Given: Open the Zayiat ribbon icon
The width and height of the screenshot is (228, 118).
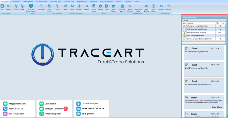Looking at the screenshot, I should click(101, 7).
